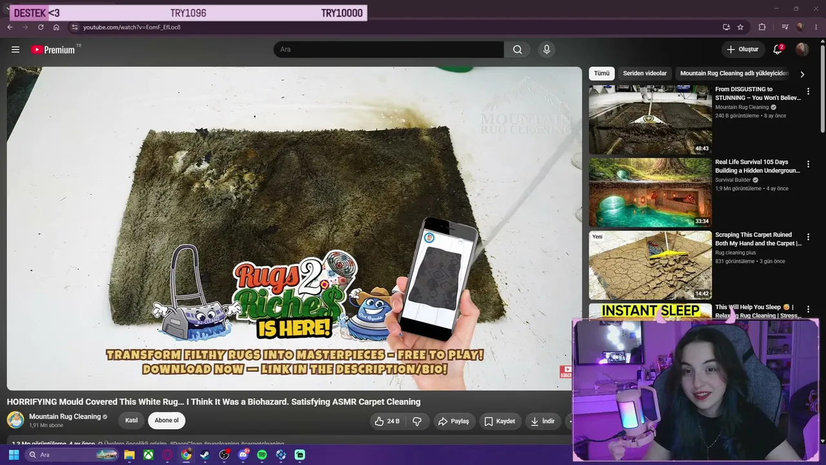Click the Chrome address bar URL
826x465 pixels.
tap(132, 27)
